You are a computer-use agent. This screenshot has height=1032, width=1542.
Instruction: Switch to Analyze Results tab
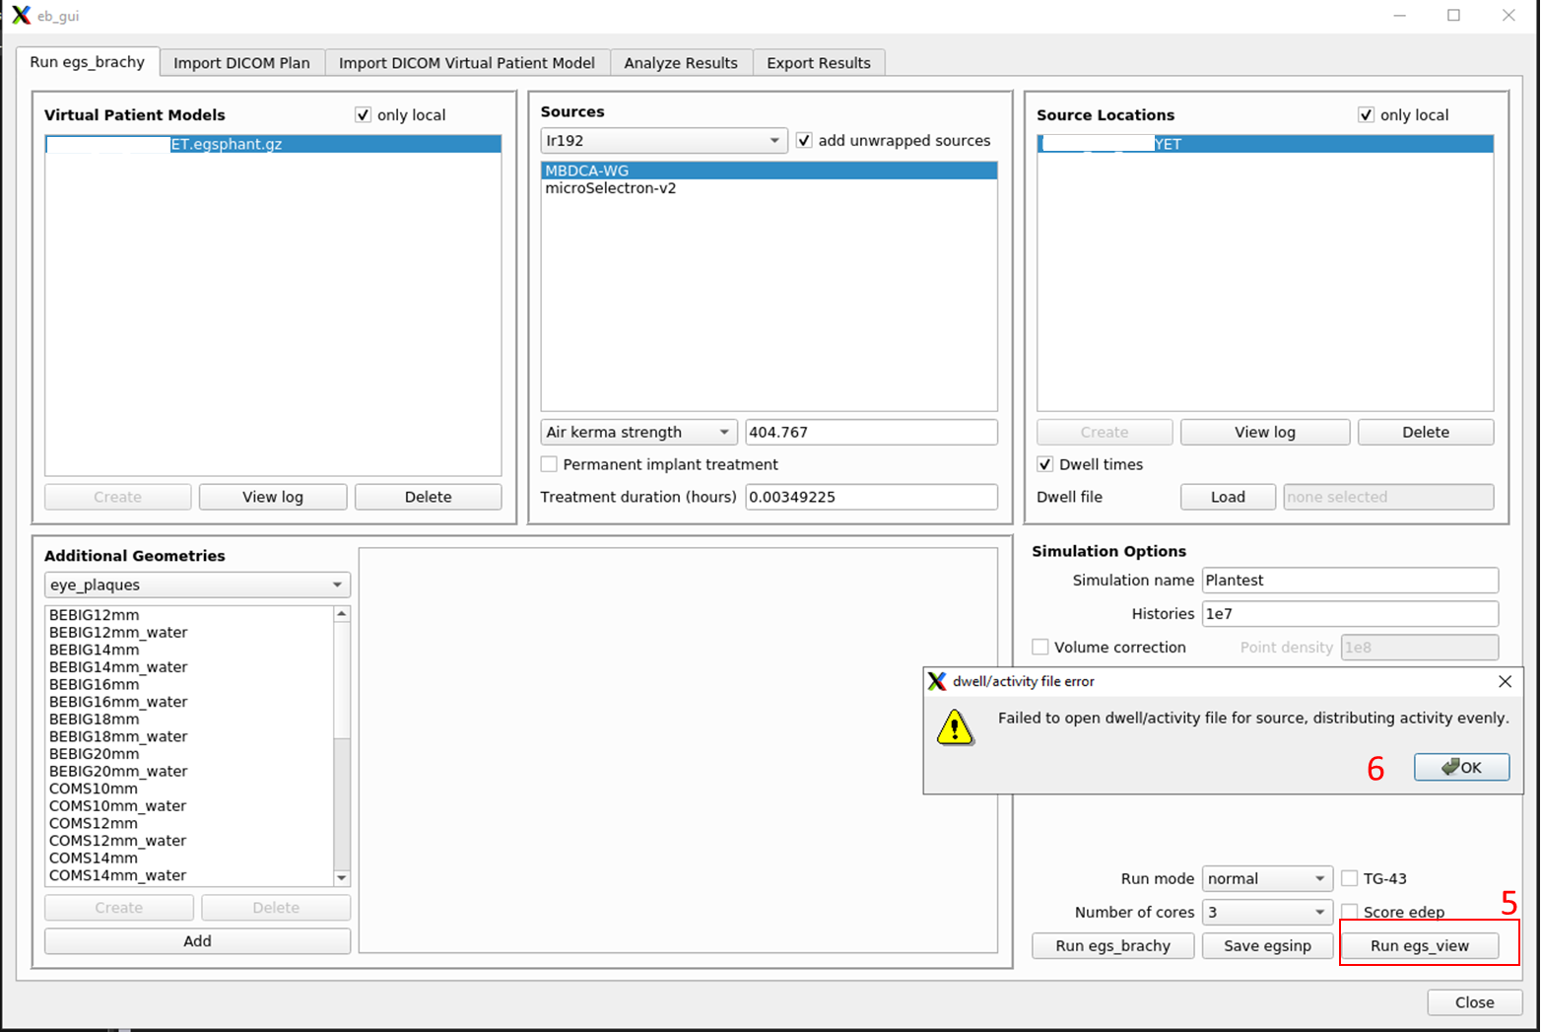coord(681,63)
